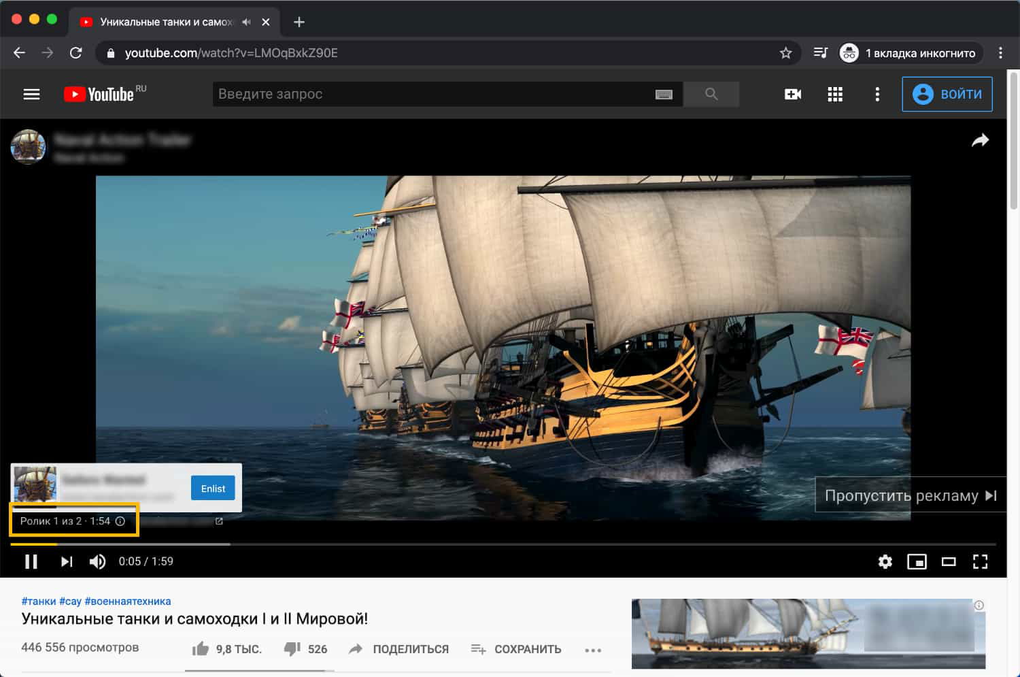Open the #сау hashtag link
Image resolution: width=1020 pixels, height=677 pixels.
(x=70, y=601)
